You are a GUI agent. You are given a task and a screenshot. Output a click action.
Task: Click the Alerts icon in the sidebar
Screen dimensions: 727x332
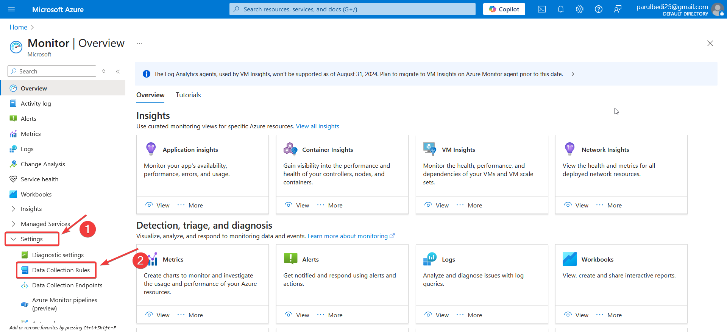pyautogui.click(x=13, y=118)
